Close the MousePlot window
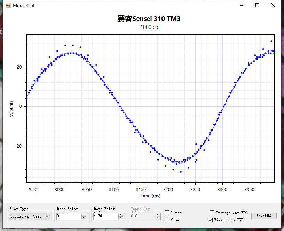This screenshot has width=284, height=231. pos(273,5)
